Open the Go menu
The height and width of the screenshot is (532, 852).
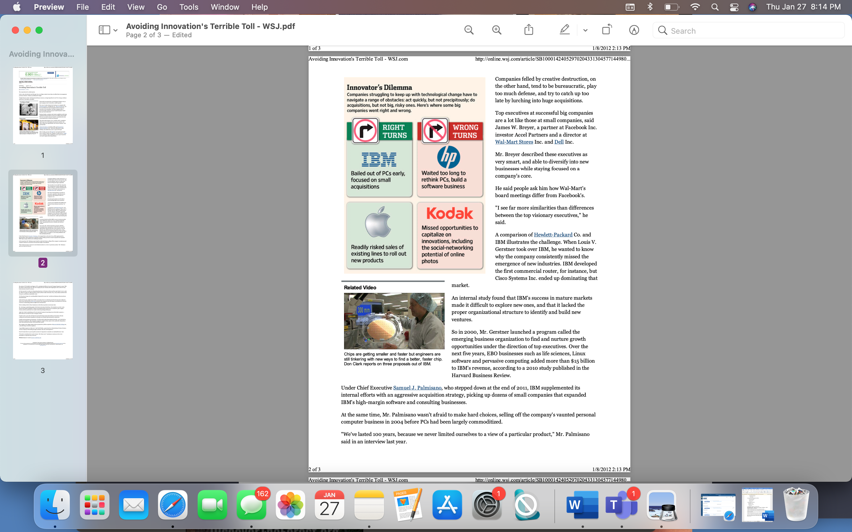pyautogui.click(x=162, y=7)
